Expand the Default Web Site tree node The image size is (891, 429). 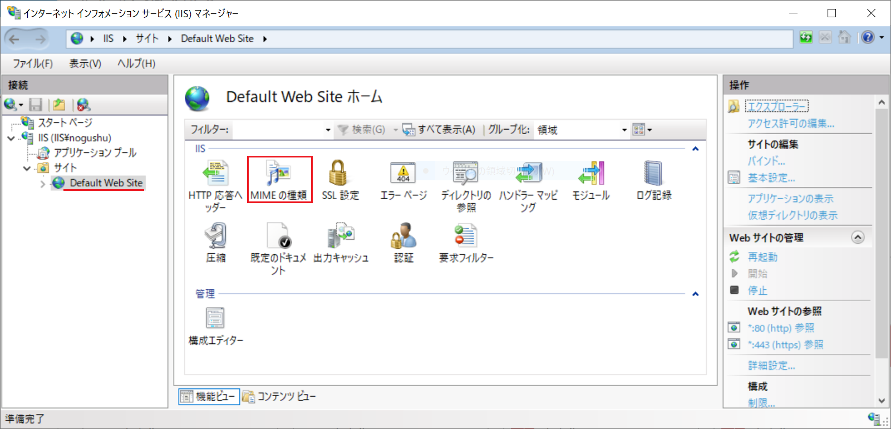click(x=42, y=183)
